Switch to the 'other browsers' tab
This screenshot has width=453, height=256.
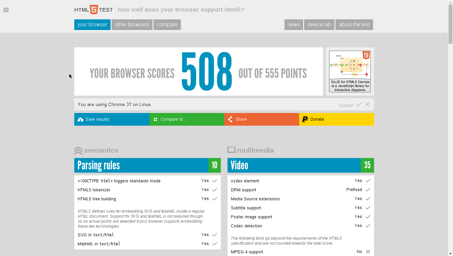(x=132, y=25)
